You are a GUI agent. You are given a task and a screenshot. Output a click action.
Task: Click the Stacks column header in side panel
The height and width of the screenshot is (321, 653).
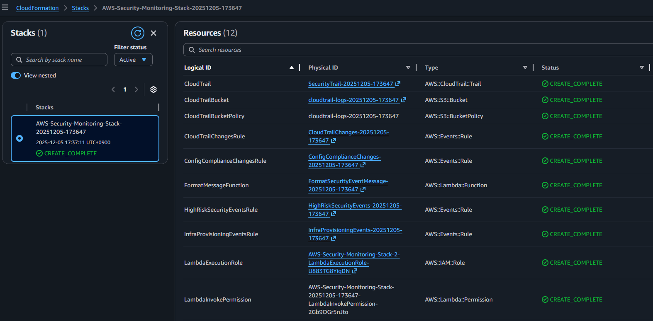pyautogui.click(x=44, y=107)
